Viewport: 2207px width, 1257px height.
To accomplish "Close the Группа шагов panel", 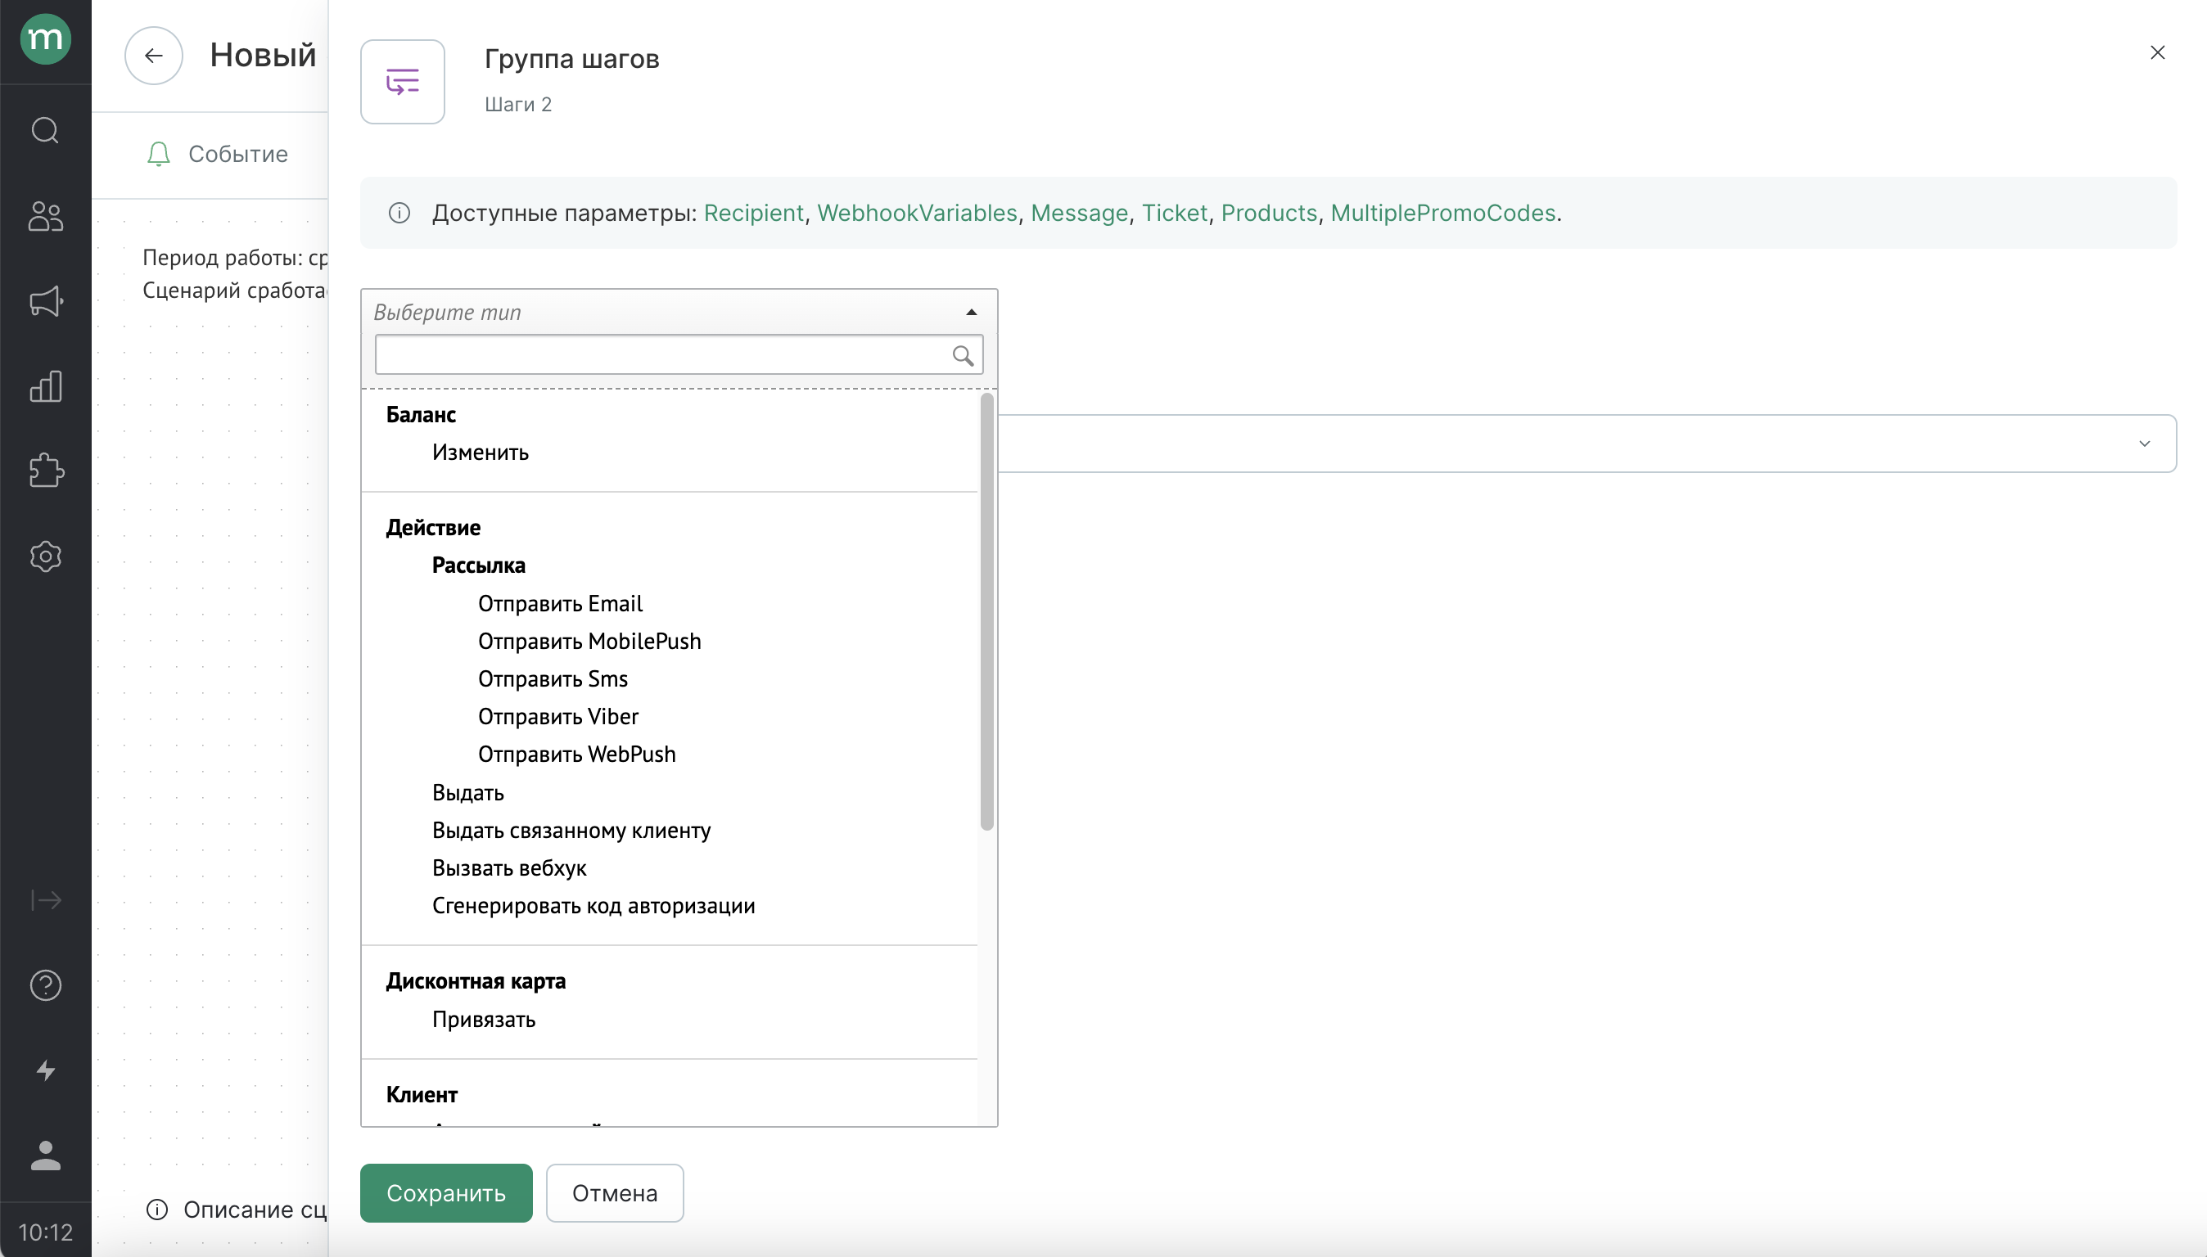I will (x=2157, y=52).
